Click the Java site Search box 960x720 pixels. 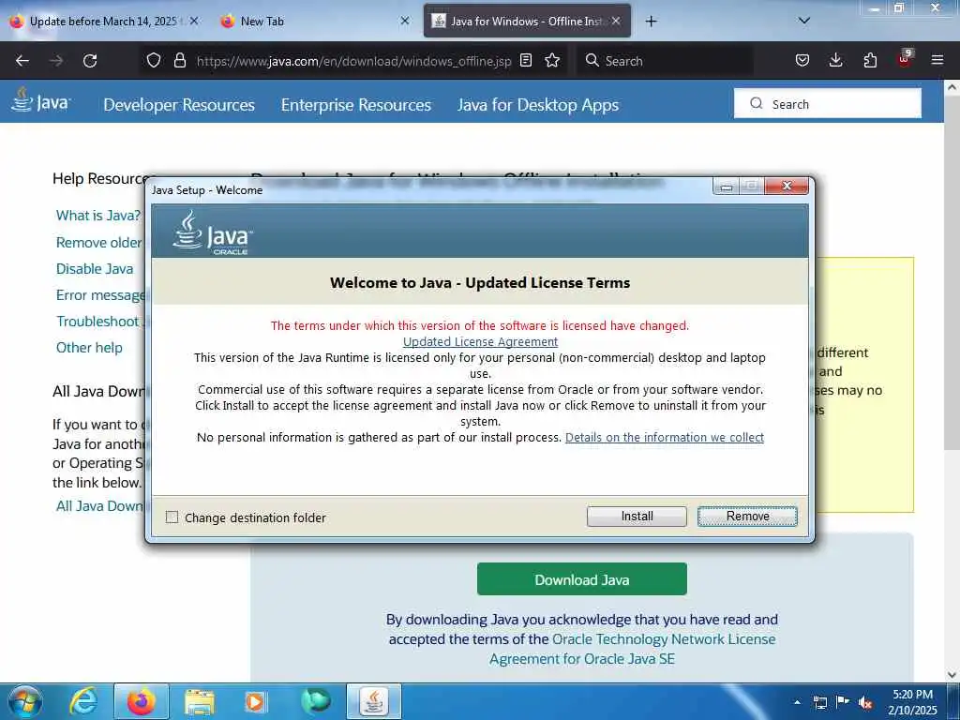pos(828,103)
